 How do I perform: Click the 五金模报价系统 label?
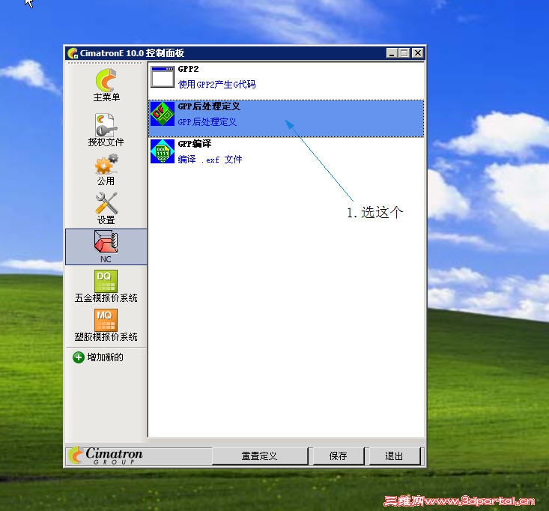[106, 298]
